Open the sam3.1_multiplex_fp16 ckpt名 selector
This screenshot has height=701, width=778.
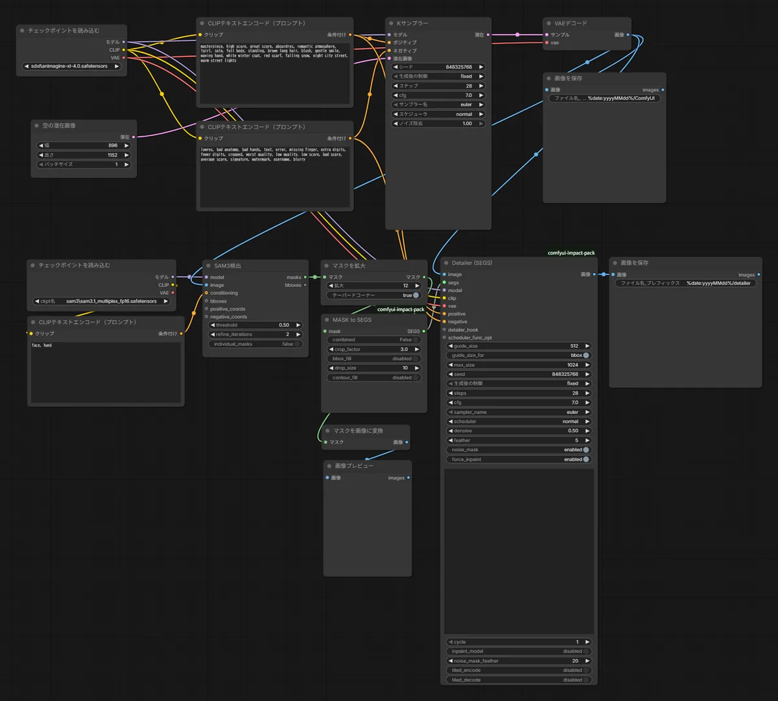(102, 301)
